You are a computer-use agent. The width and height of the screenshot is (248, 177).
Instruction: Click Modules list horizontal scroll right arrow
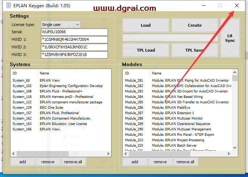229,154
